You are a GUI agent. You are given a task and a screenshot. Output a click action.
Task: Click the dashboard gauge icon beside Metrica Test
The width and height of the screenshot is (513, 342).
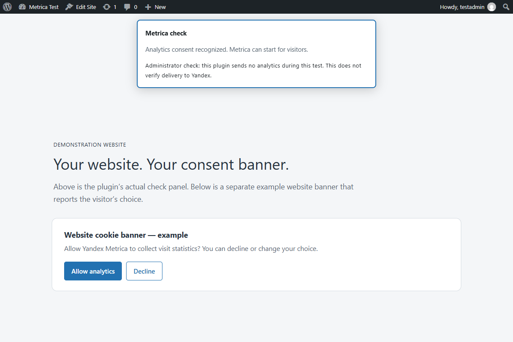tap(23, 7)
